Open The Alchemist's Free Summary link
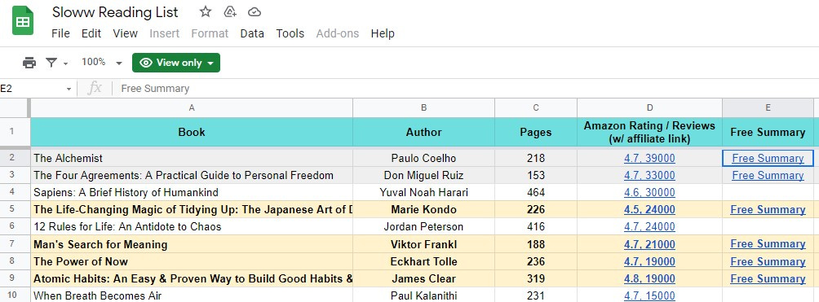819x302 pixels. (x=768, y=158)
